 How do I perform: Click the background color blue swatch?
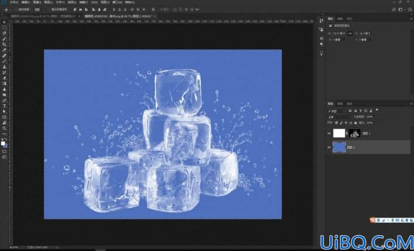(6, 146)
